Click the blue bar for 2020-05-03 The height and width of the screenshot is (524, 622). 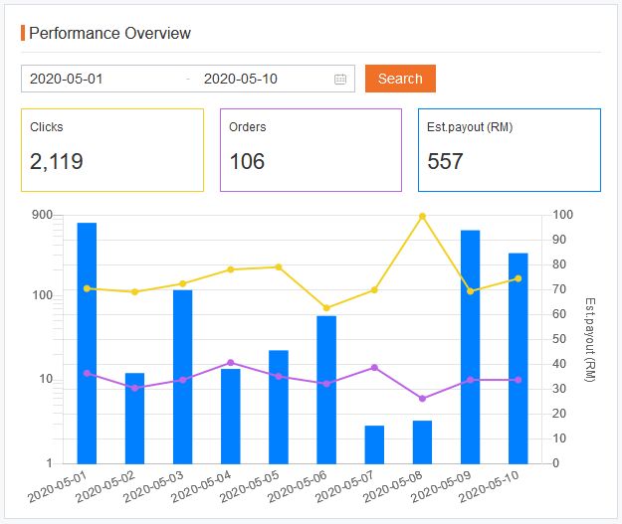coord(182,377)
